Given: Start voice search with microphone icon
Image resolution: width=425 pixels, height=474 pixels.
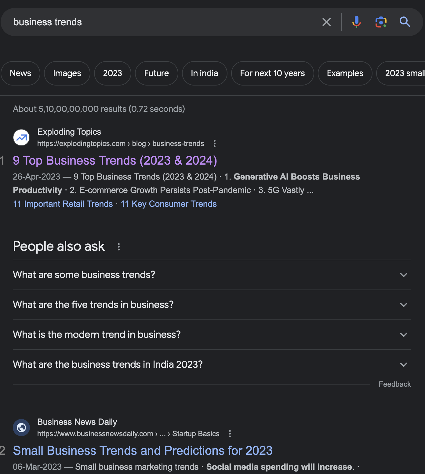Looking at the screenshot, I should pyautogui.click(x=356, y=22).
